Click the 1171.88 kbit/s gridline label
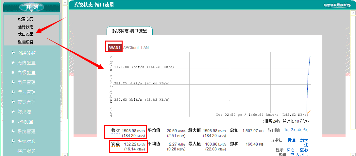 144,67
